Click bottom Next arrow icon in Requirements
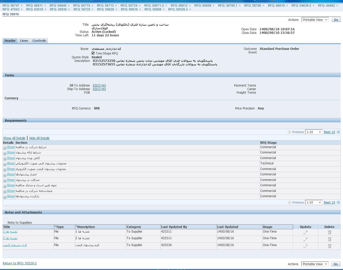The height and width of the screenshot is (270, 343). coord(338,202)
